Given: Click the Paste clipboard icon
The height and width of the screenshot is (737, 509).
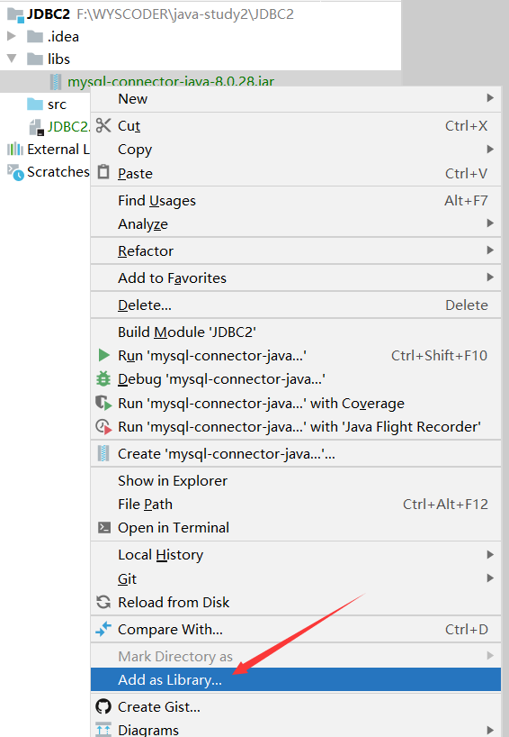Looking at the screenshot, I should [x=103, y=172].
